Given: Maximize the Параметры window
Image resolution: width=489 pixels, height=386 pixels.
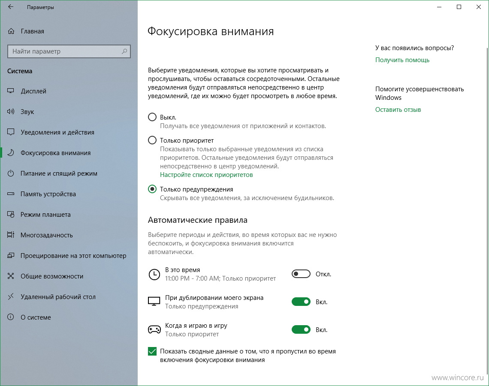Looking at the screenshot, I should 459,7.
